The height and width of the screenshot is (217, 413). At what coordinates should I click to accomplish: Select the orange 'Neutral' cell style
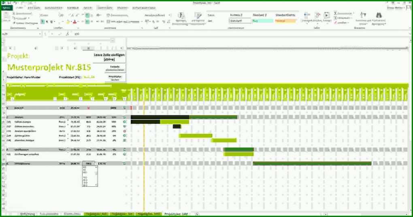coord(285,21)
